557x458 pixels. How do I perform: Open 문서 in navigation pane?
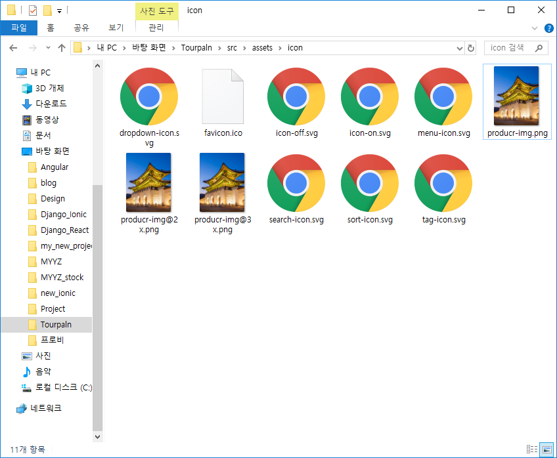[x=37, y=135]
